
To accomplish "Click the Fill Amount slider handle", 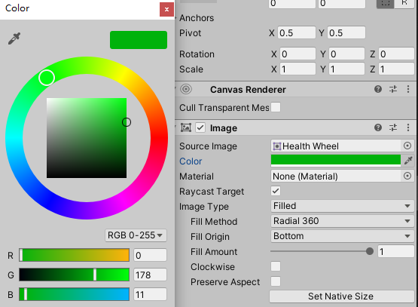I will [x=370, y=251].
